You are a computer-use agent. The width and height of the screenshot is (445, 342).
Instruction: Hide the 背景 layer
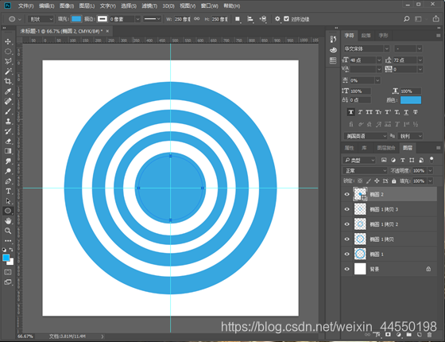tap(346, 269)
